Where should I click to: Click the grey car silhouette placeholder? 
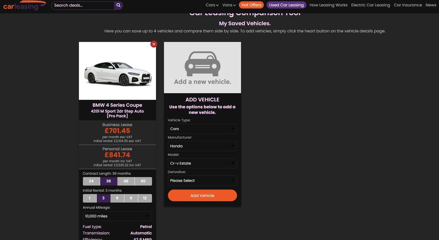[x=202, y=65]
